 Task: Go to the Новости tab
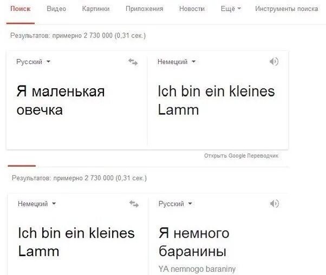[192, 9]
